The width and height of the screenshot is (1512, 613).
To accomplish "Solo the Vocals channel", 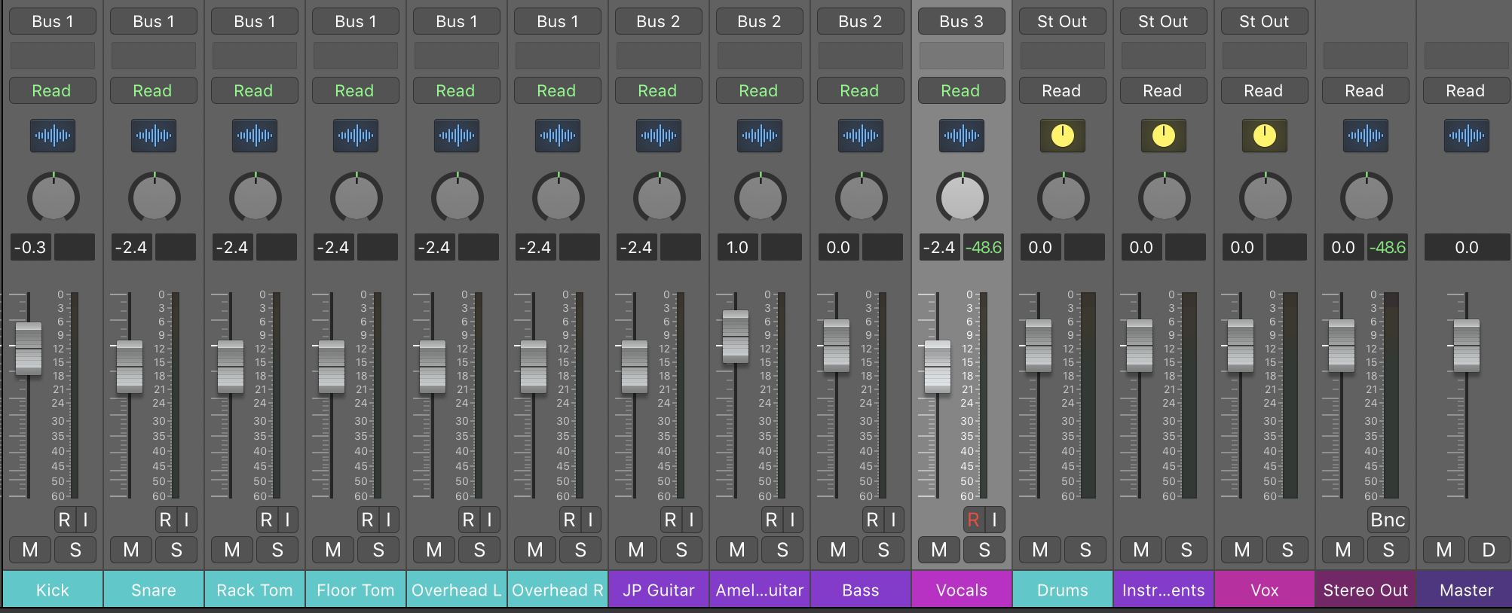I will point(984,550).
